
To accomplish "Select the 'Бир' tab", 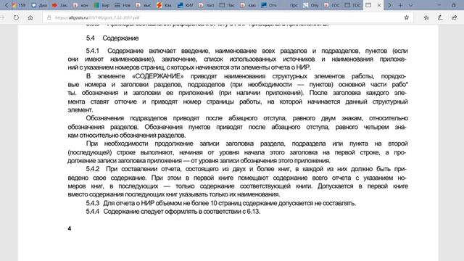I will [101, 5].
